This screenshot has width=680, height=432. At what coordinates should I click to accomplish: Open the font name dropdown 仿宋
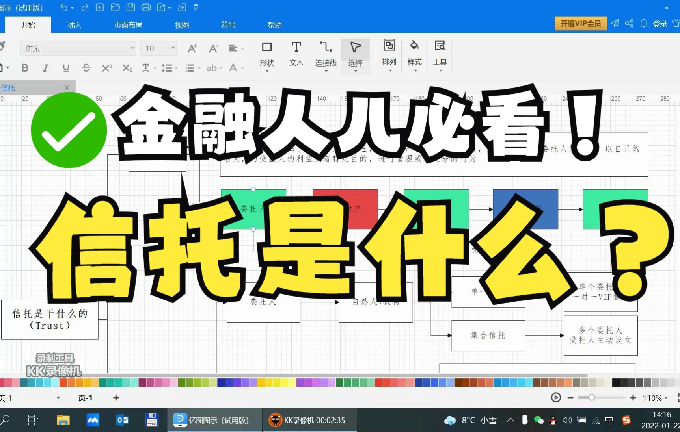click(78, 48)
